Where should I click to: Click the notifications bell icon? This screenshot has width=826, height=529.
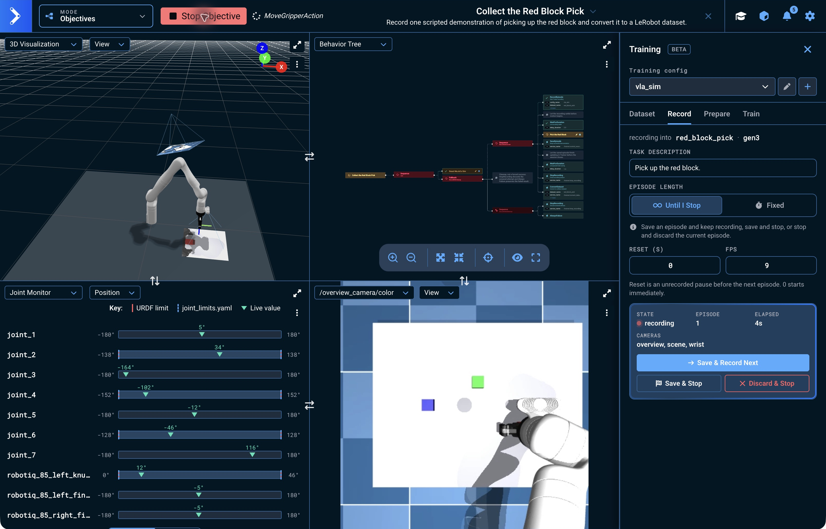click(787, 16)
